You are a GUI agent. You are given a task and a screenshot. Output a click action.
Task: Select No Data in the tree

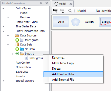click(x=30, y=49)
